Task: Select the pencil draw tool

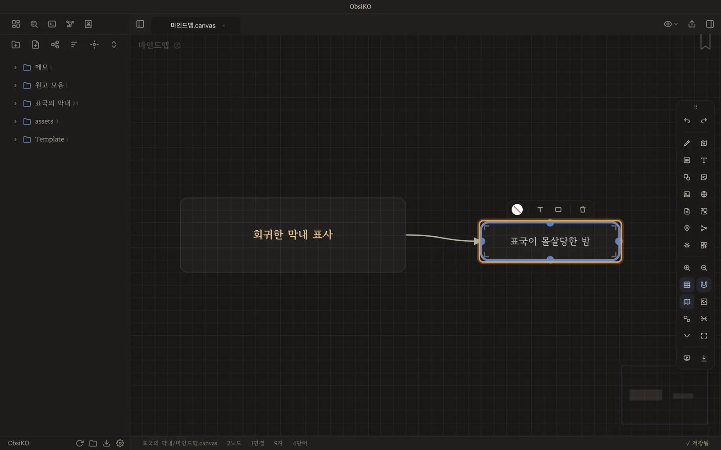Action: click(x=687, y=143)
